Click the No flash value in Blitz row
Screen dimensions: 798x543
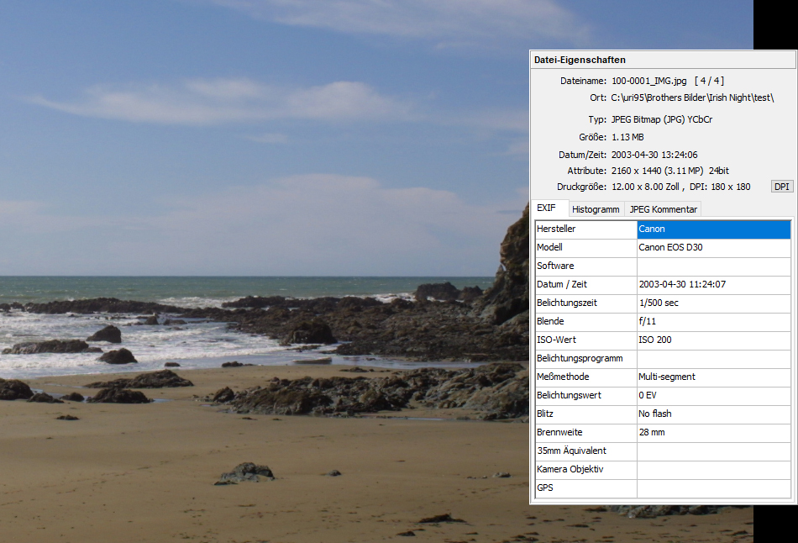tap(713, 414)
